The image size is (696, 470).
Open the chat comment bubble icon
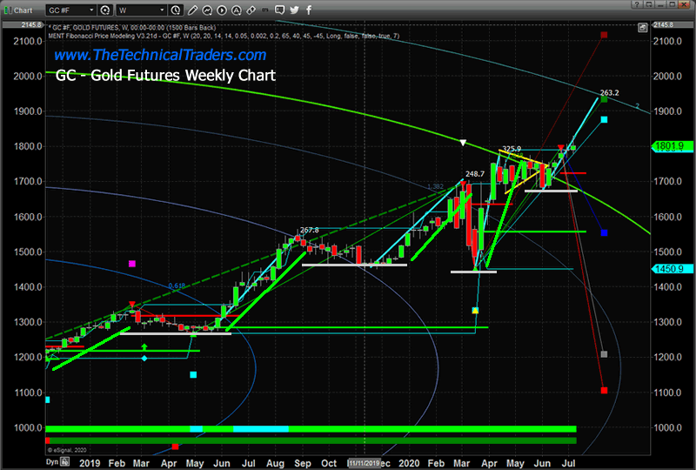click(x=279, y=10)
